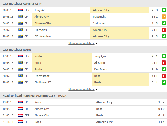This screenshot has height=126, width=167.
Task: Click the Netherlands flag in the 21.11.14 head-to-head row
Action: (x=21, y=122)
